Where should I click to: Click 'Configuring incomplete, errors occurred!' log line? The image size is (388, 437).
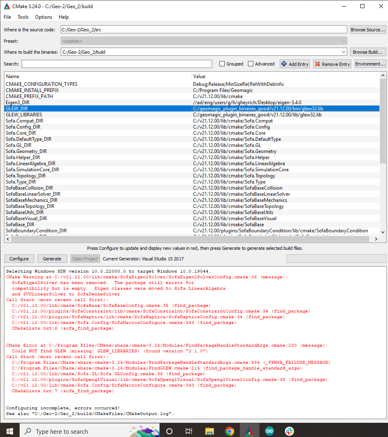point(63,408)
